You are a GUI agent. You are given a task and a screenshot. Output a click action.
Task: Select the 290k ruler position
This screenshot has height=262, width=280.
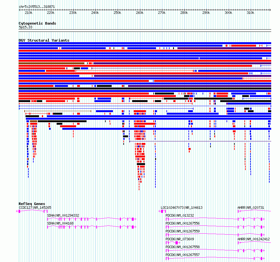tap(206, 13)
